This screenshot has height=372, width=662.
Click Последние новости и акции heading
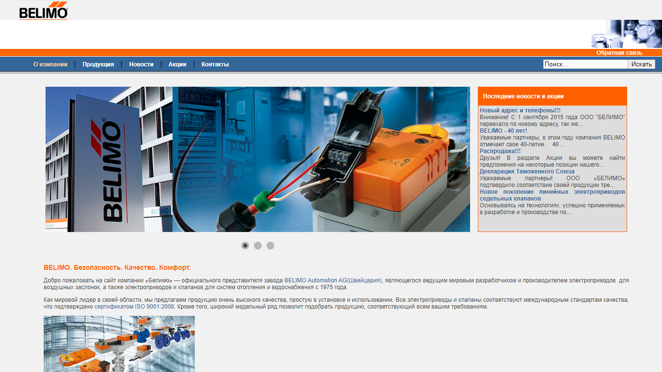click(523, 96)
